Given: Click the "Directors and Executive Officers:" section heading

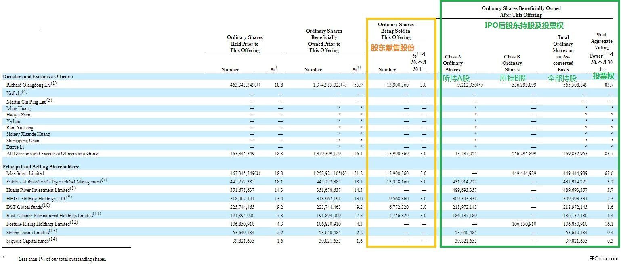Looking at the screenshot, I should pos(38,77).
